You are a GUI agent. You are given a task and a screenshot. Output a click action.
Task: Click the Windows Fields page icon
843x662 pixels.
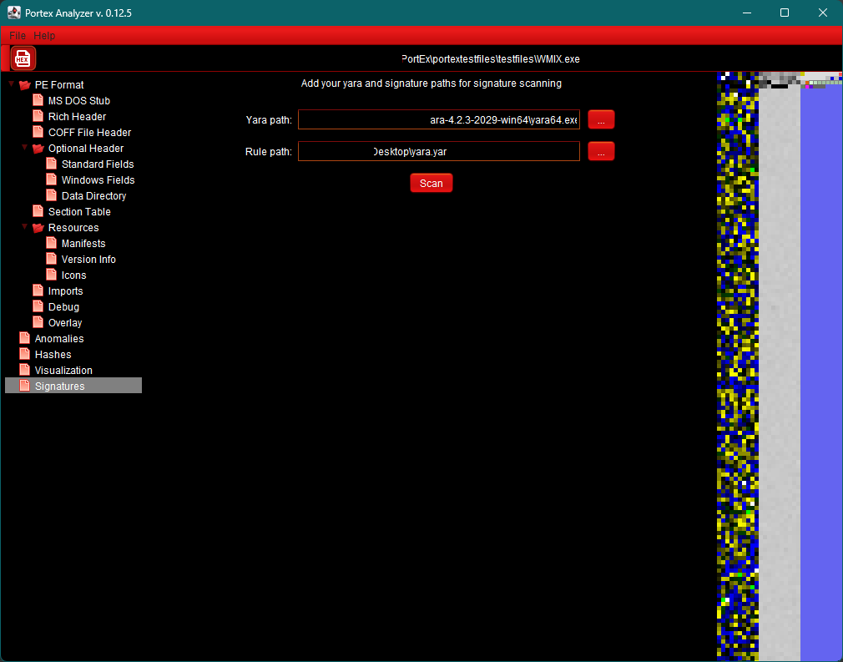click(x=52, y=180)
